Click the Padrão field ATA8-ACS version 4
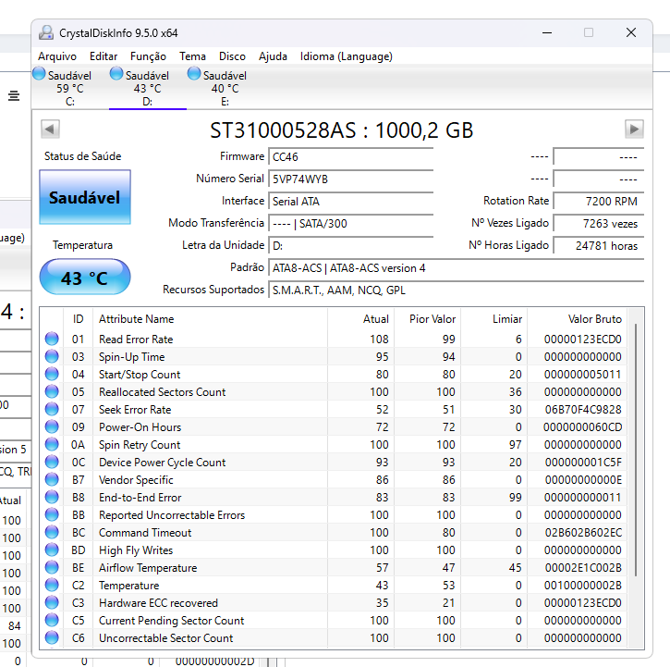This screenshot has width=670, height=667. click(x=457, y=268)
